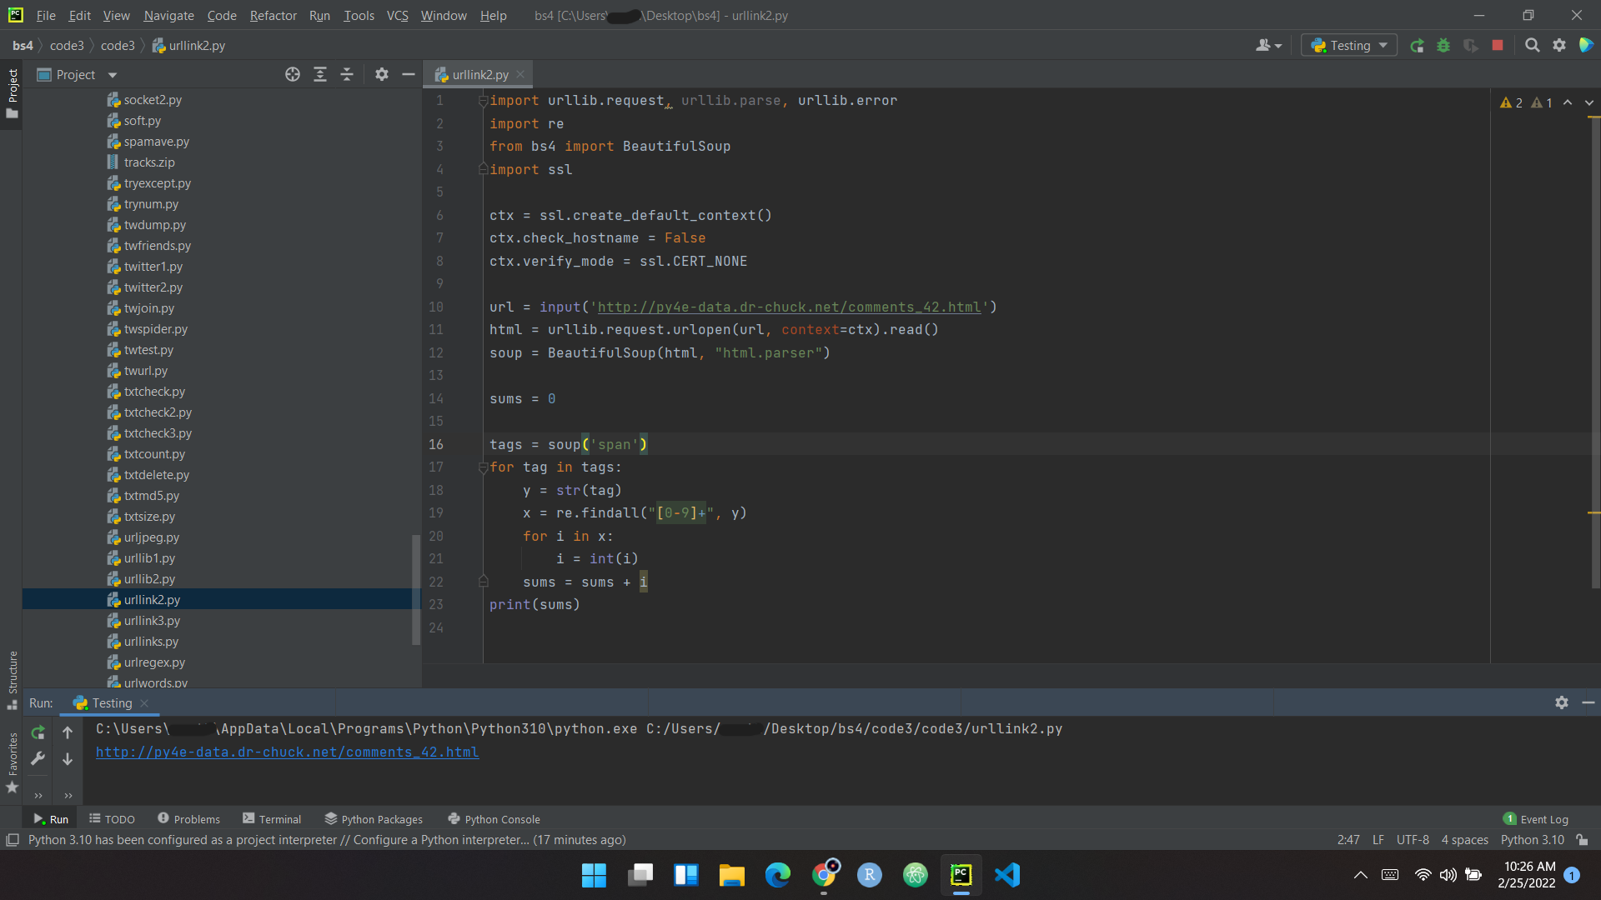Open the Testing run configuration dropdown

1349,46
